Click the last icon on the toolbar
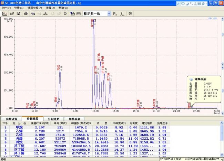 [130, 14]
